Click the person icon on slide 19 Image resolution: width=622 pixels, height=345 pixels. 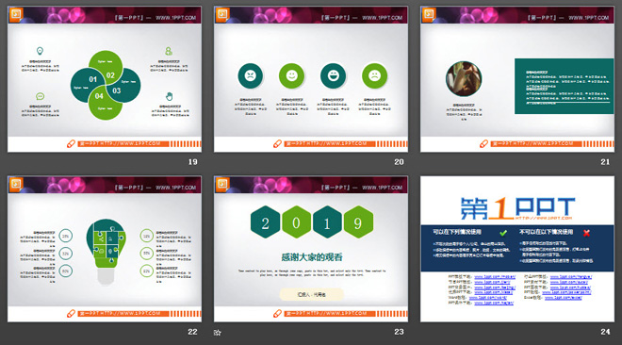(x=169, y=51)
